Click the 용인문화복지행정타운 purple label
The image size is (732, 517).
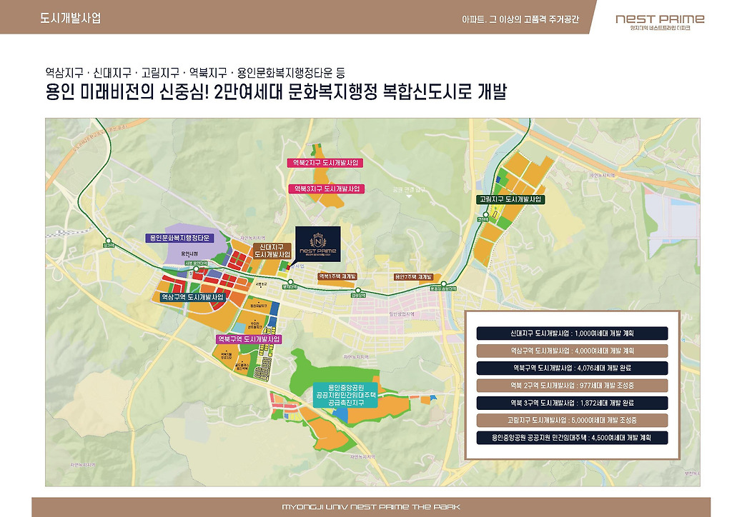[179, 238]
